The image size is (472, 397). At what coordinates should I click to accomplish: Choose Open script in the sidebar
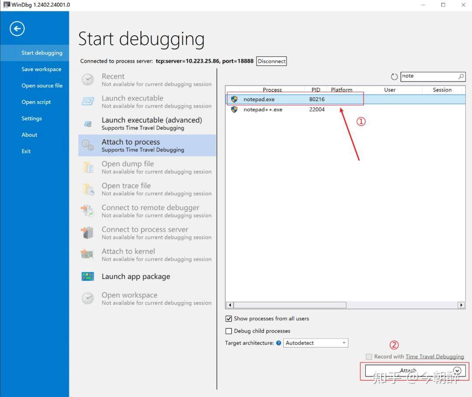(36, 102)
